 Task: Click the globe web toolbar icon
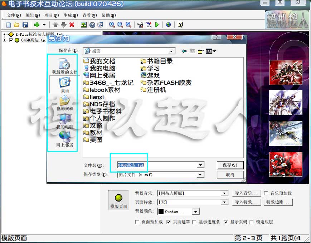169,25
